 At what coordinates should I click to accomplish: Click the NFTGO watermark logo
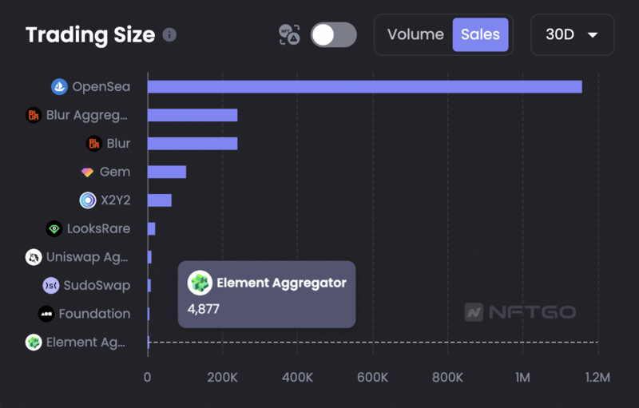click(x=520, y=312)
